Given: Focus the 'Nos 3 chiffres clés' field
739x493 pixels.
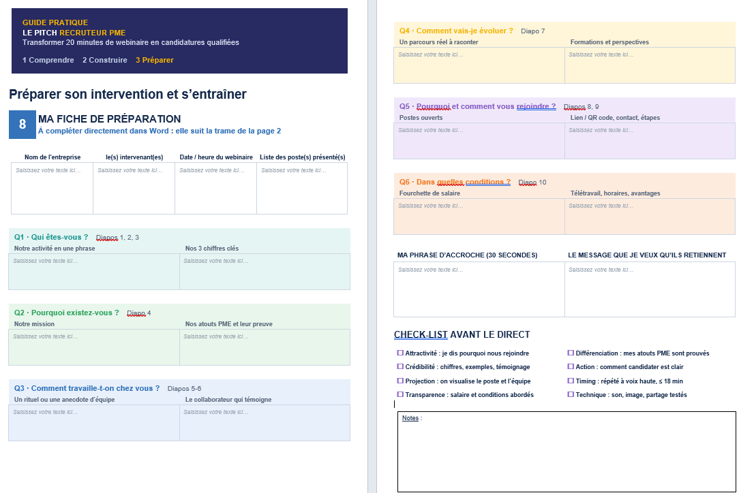Looking at the screenshot, I should (265, 272).
